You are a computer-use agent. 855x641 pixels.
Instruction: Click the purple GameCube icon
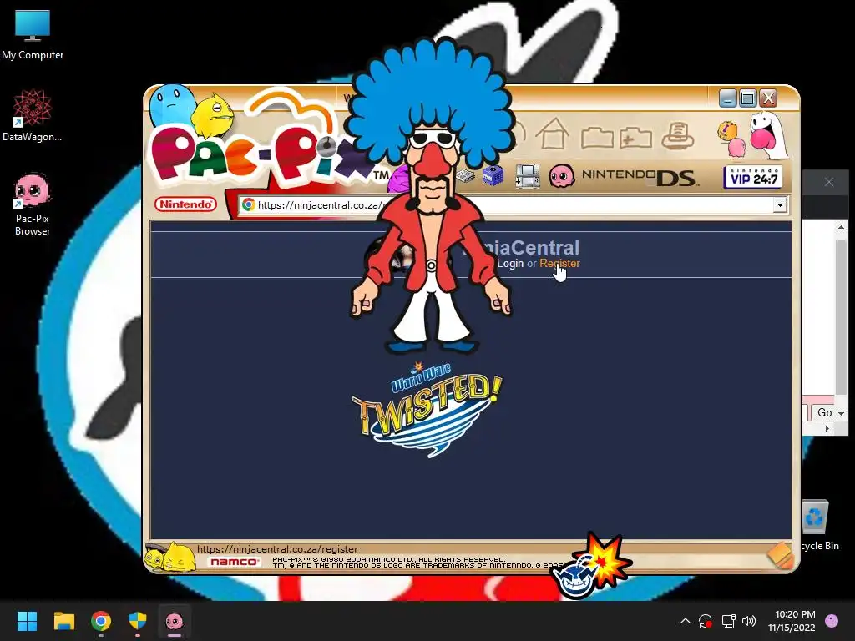coord(493,175)
